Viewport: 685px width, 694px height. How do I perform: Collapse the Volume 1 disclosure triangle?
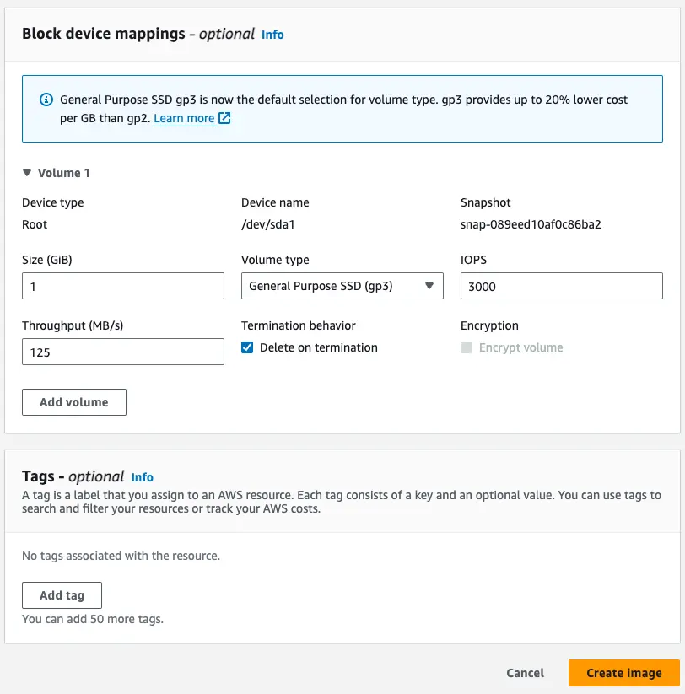[x=27, y=173]
